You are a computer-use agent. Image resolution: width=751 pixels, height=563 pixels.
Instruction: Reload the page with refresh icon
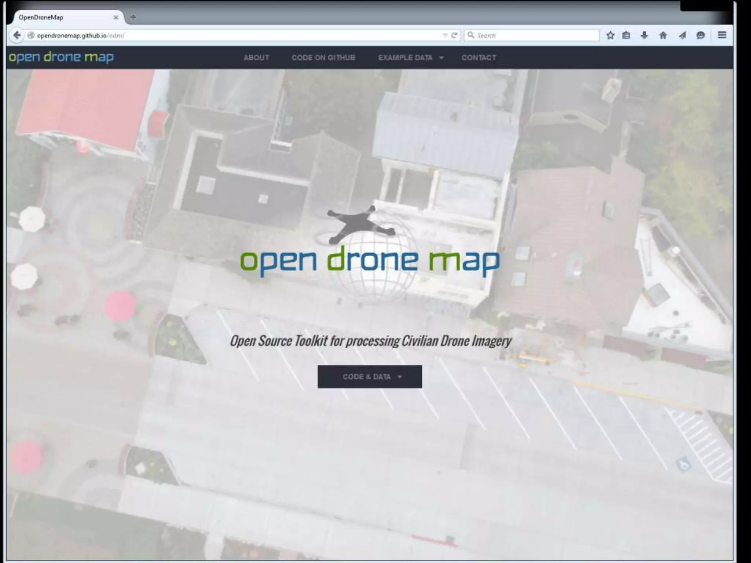(x=454, y=35)
